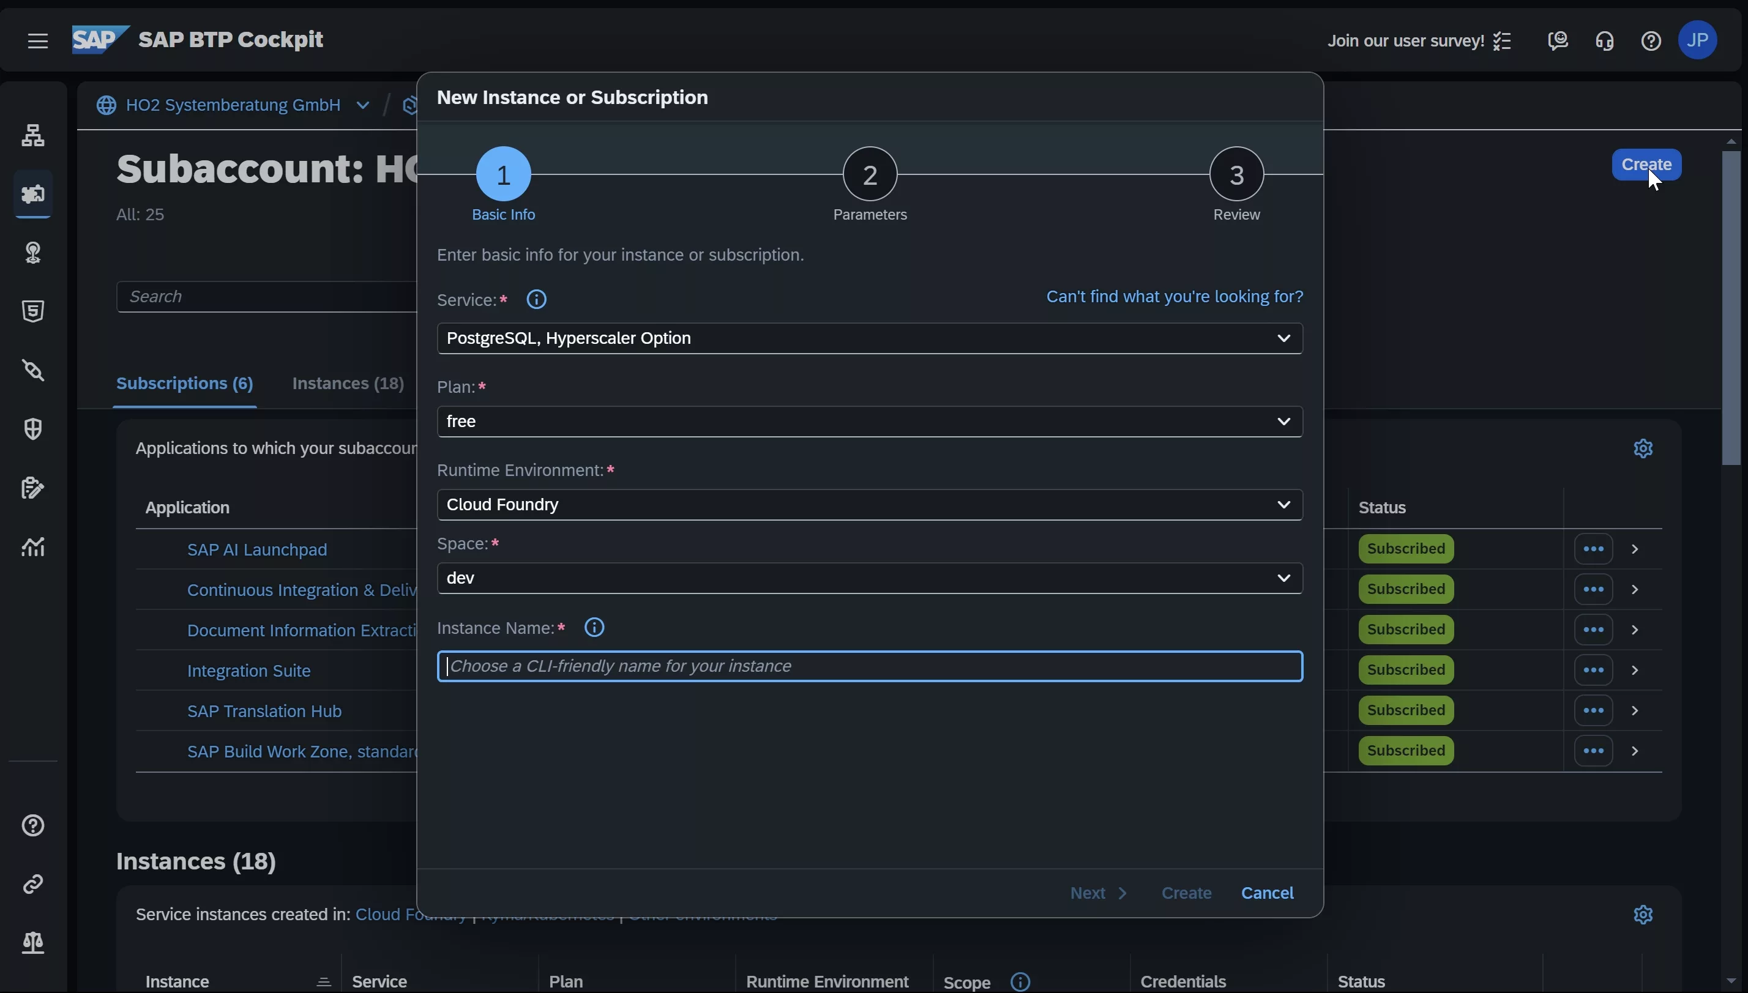Sort the Instance column header icon

[x=323, y=982]
